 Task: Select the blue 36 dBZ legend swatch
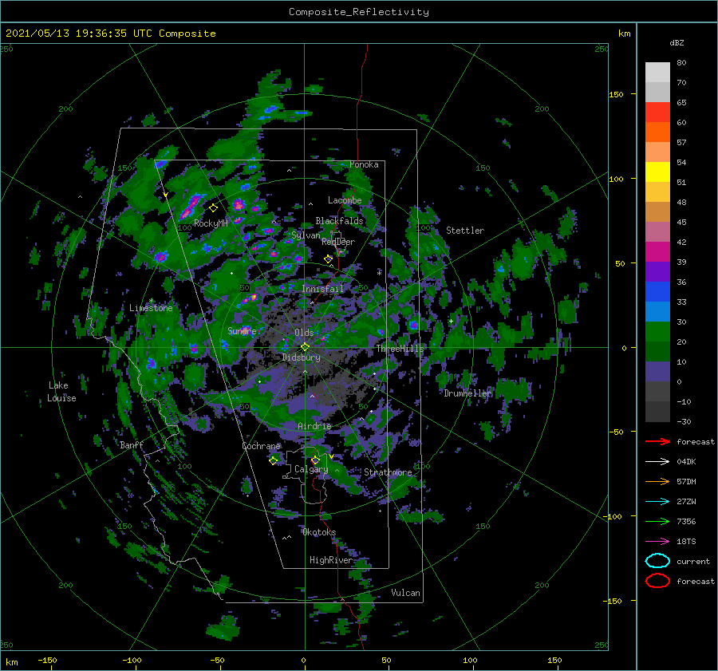pos(657,292)
